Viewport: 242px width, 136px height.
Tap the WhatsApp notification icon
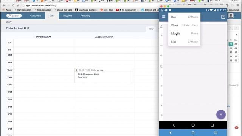[162, 10]
